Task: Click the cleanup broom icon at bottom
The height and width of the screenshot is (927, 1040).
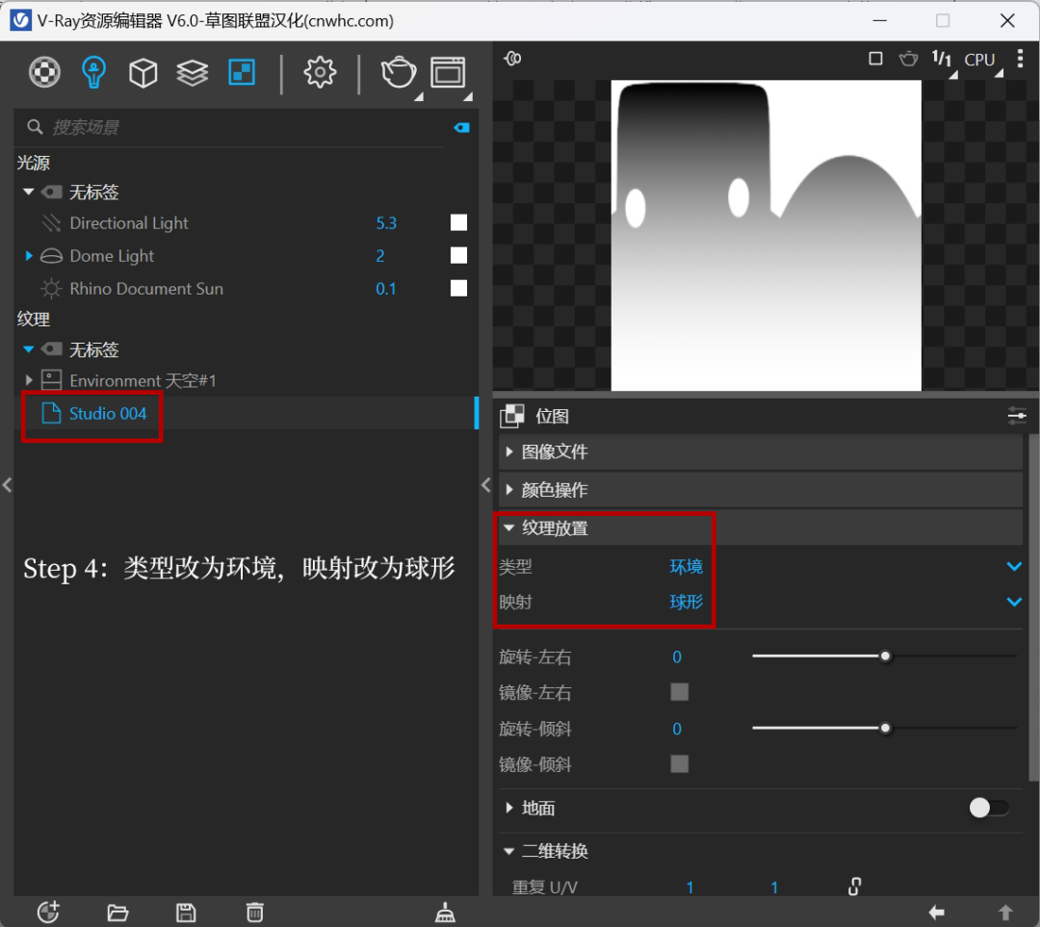Action: click(445, 912)
